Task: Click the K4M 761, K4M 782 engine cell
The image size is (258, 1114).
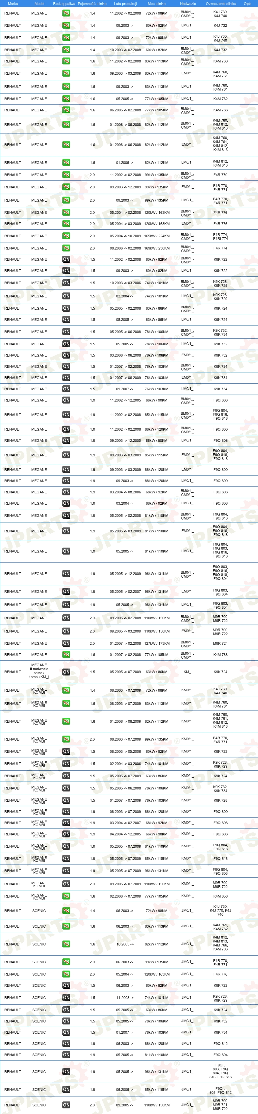Action: click(x=220, y=926)
